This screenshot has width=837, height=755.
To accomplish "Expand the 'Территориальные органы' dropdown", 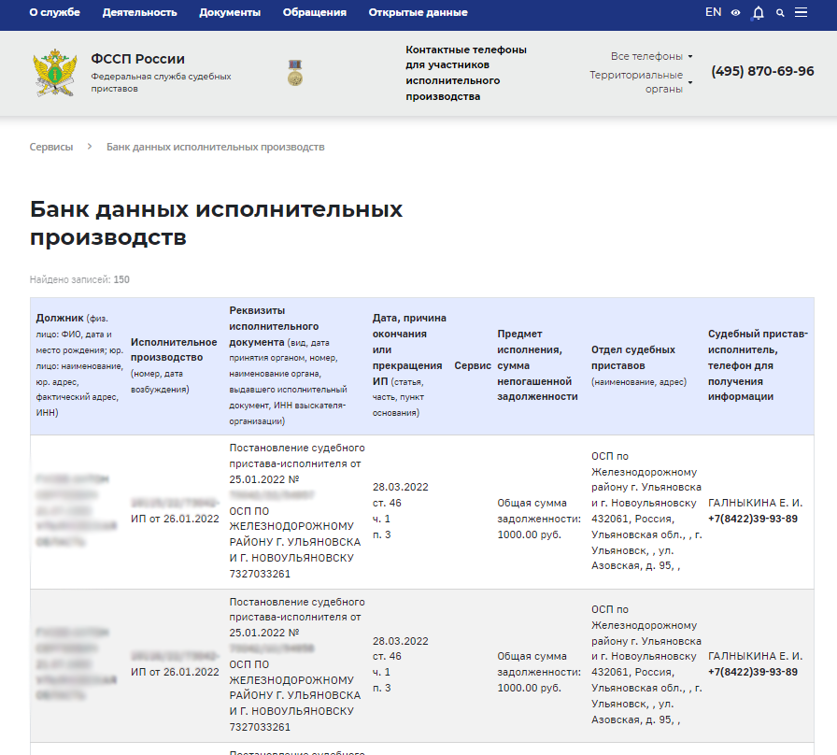I will point(640,82).
